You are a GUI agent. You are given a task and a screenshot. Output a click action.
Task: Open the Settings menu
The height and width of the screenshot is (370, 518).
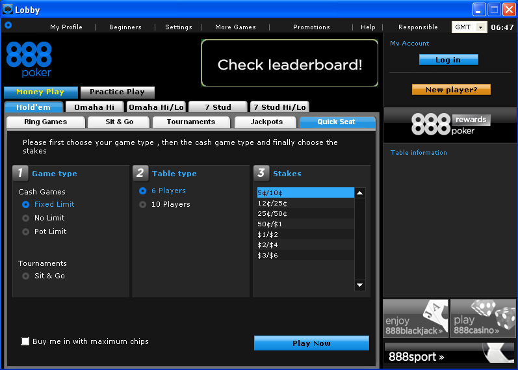178,27
